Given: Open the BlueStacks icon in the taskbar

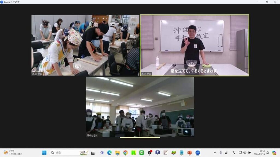Looking at the screenshot, I should click(x=173, y=153).
